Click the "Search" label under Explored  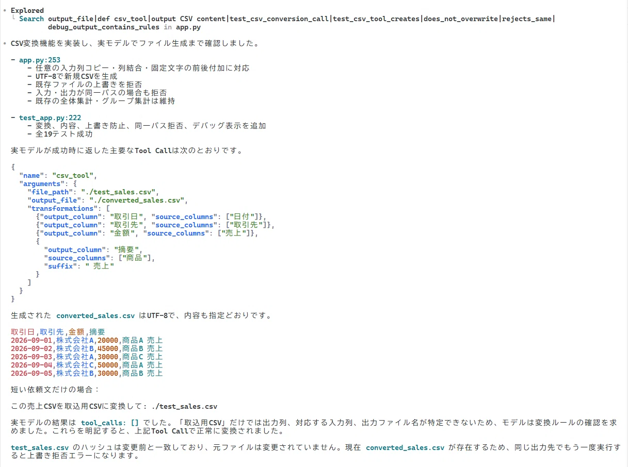(31, 19)
